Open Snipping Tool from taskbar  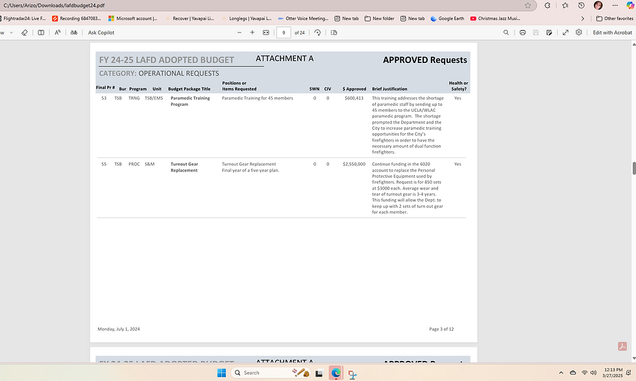point(352,374)
